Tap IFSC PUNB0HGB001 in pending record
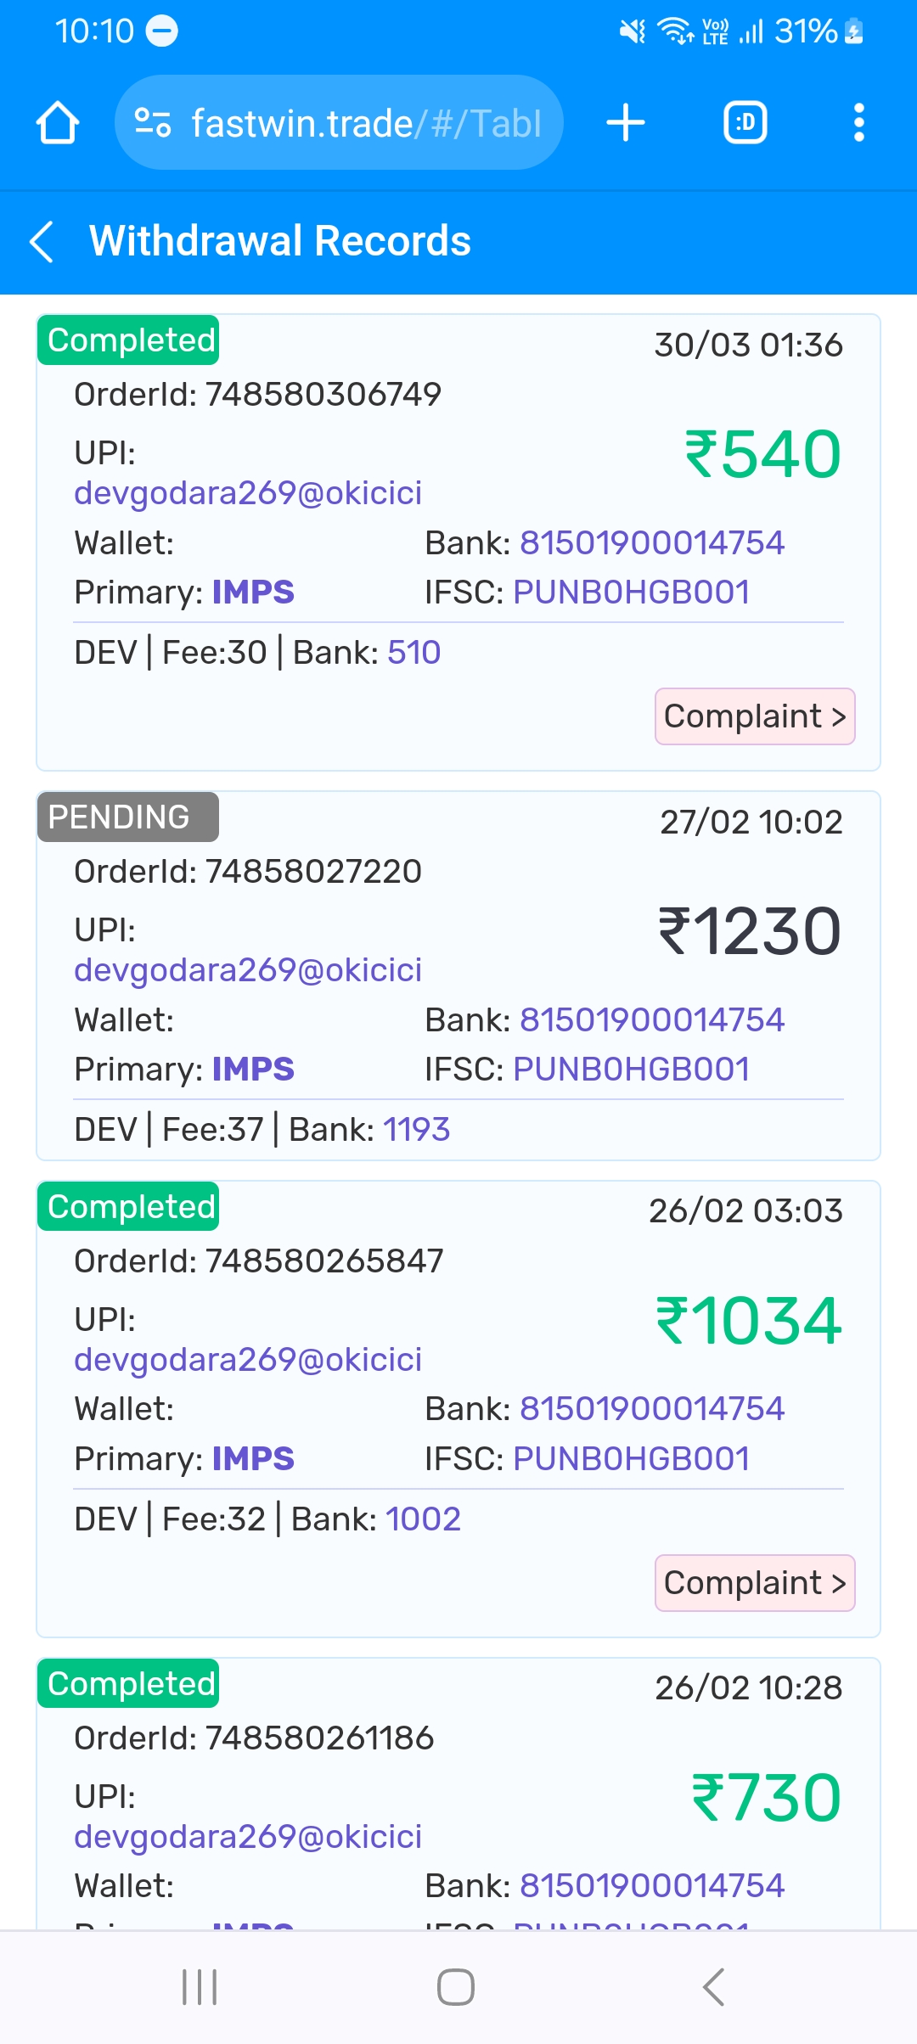 (588, 1070)
